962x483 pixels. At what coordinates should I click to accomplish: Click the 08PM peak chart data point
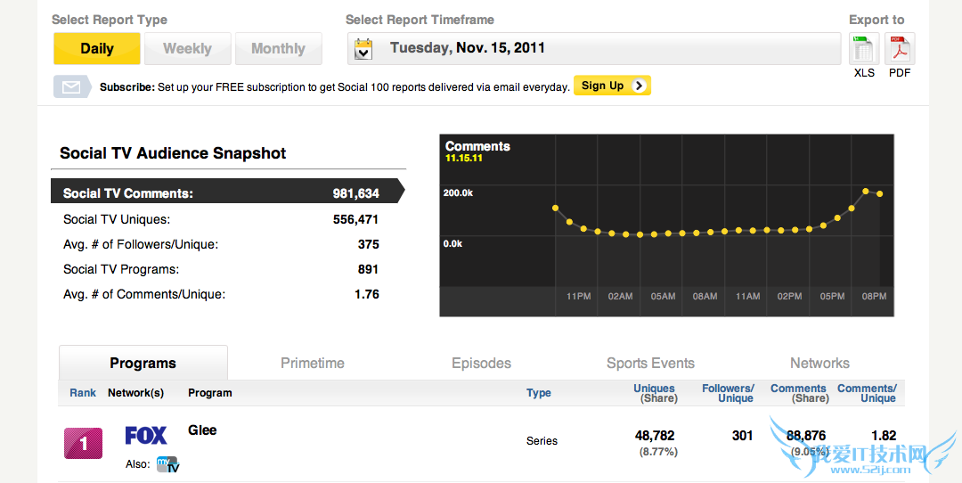866,191
